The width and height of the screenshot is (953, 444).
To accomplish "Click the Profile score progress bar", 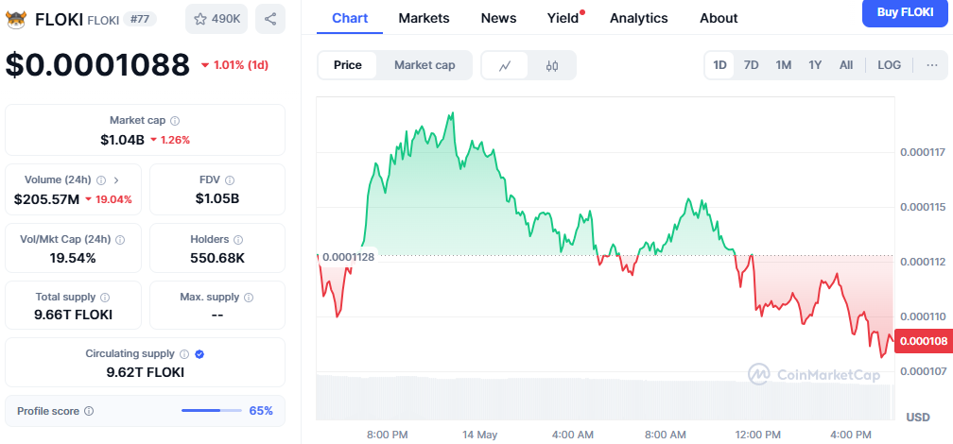I will point(212,411).
